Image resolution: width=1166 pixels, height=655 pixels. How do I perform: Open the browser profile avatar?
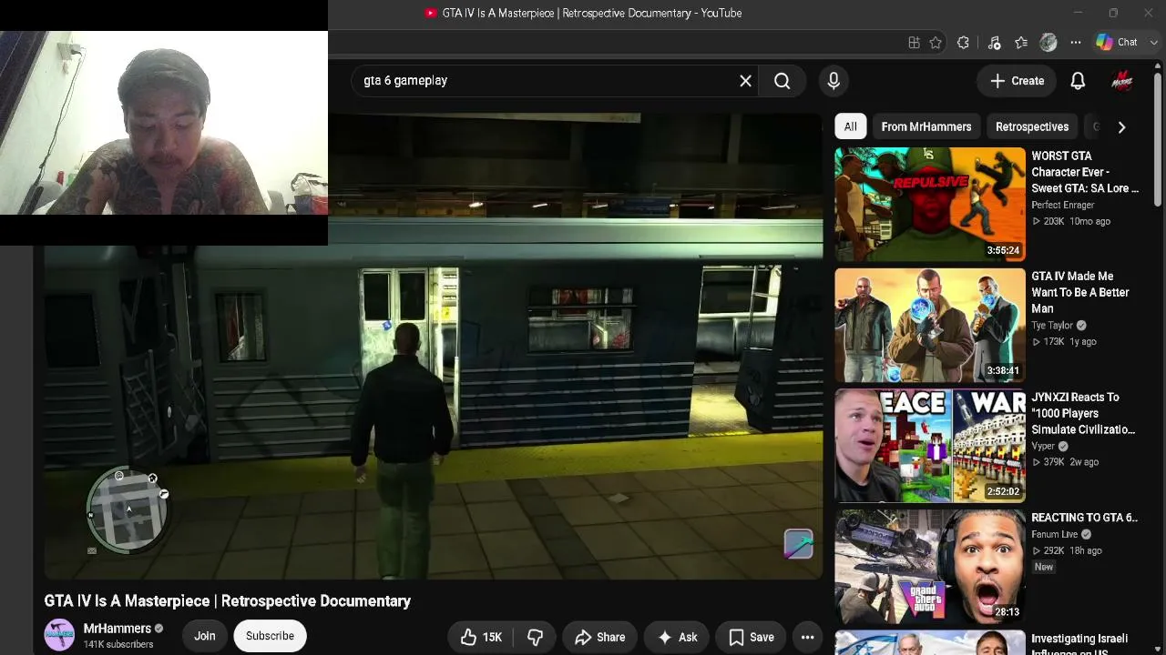pyautogui.click(x=1048, y=43)
